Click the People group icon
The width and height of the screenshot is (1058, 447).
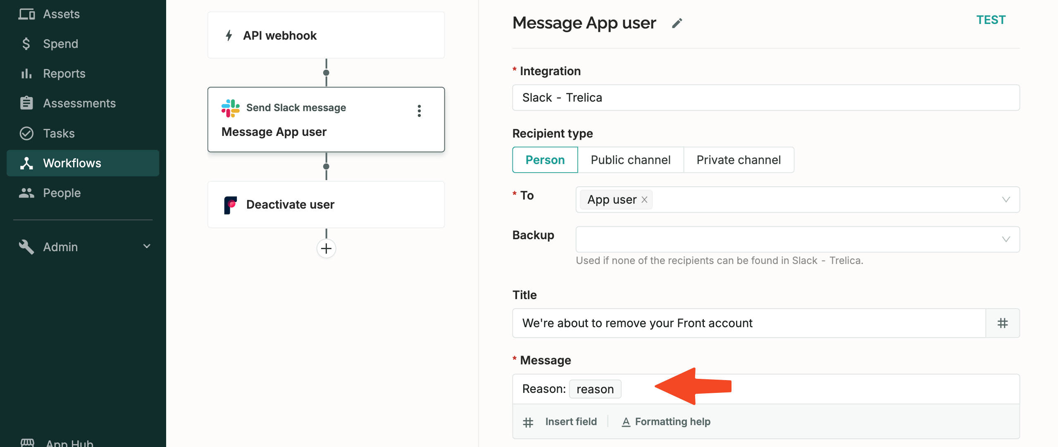(26, 193)
